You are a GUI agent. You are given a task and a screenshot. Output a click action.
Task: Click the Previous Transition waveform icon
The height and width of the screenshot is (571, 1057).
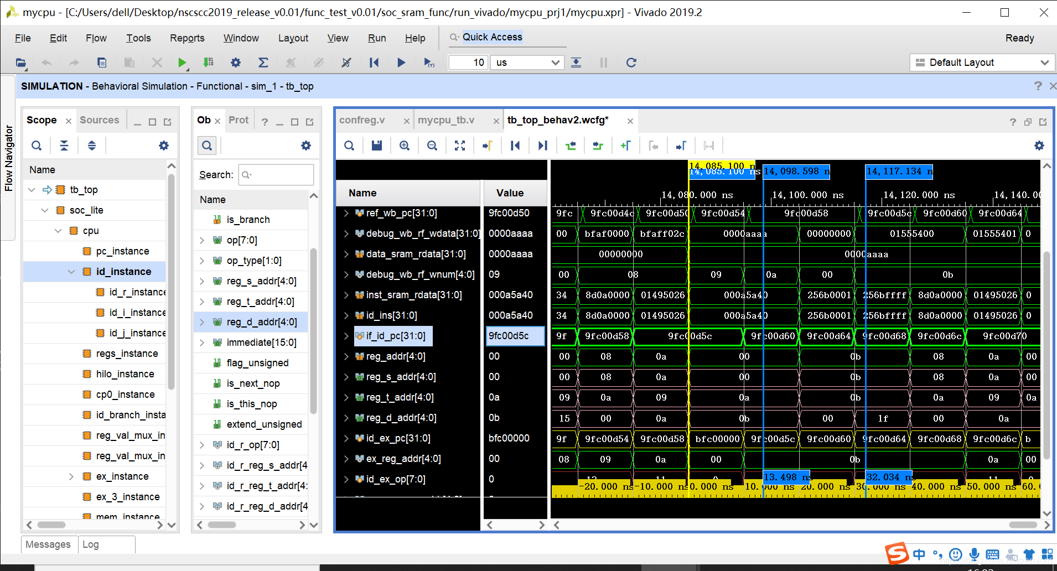click(x=571, y=146)
